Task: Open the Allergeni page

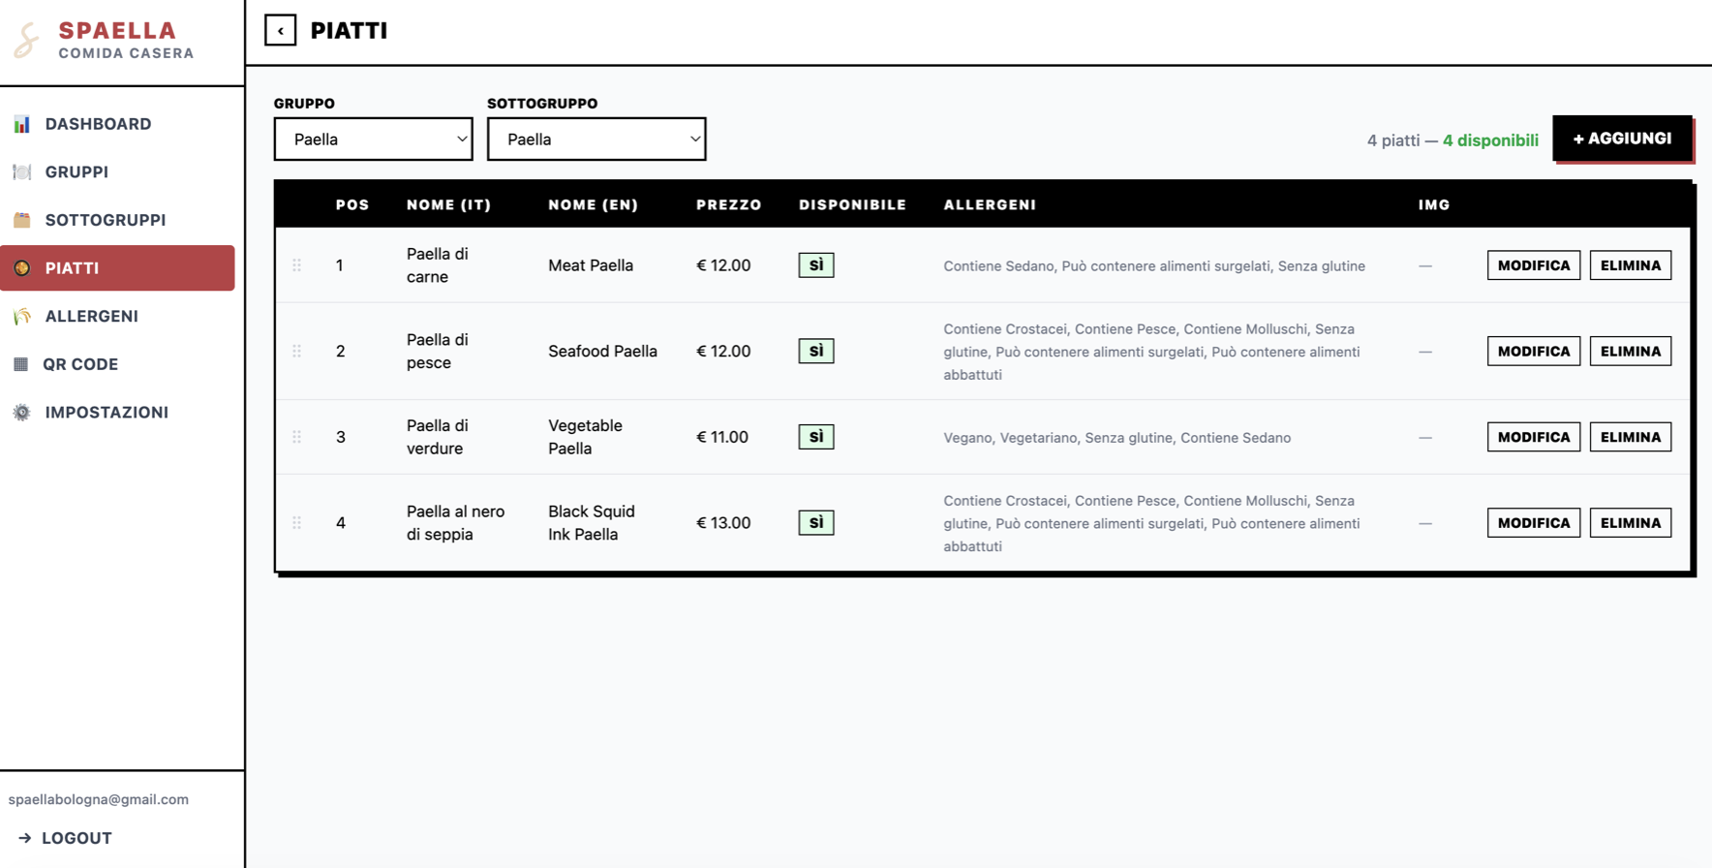Action: (x=118, y=317)
